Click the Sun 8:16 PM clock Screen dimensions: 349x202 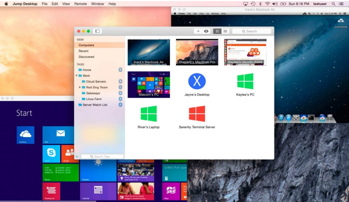(299, 4)
